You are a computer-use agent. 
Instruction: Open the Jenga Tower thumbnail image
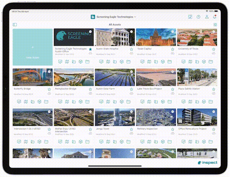(x=115, y=117)
